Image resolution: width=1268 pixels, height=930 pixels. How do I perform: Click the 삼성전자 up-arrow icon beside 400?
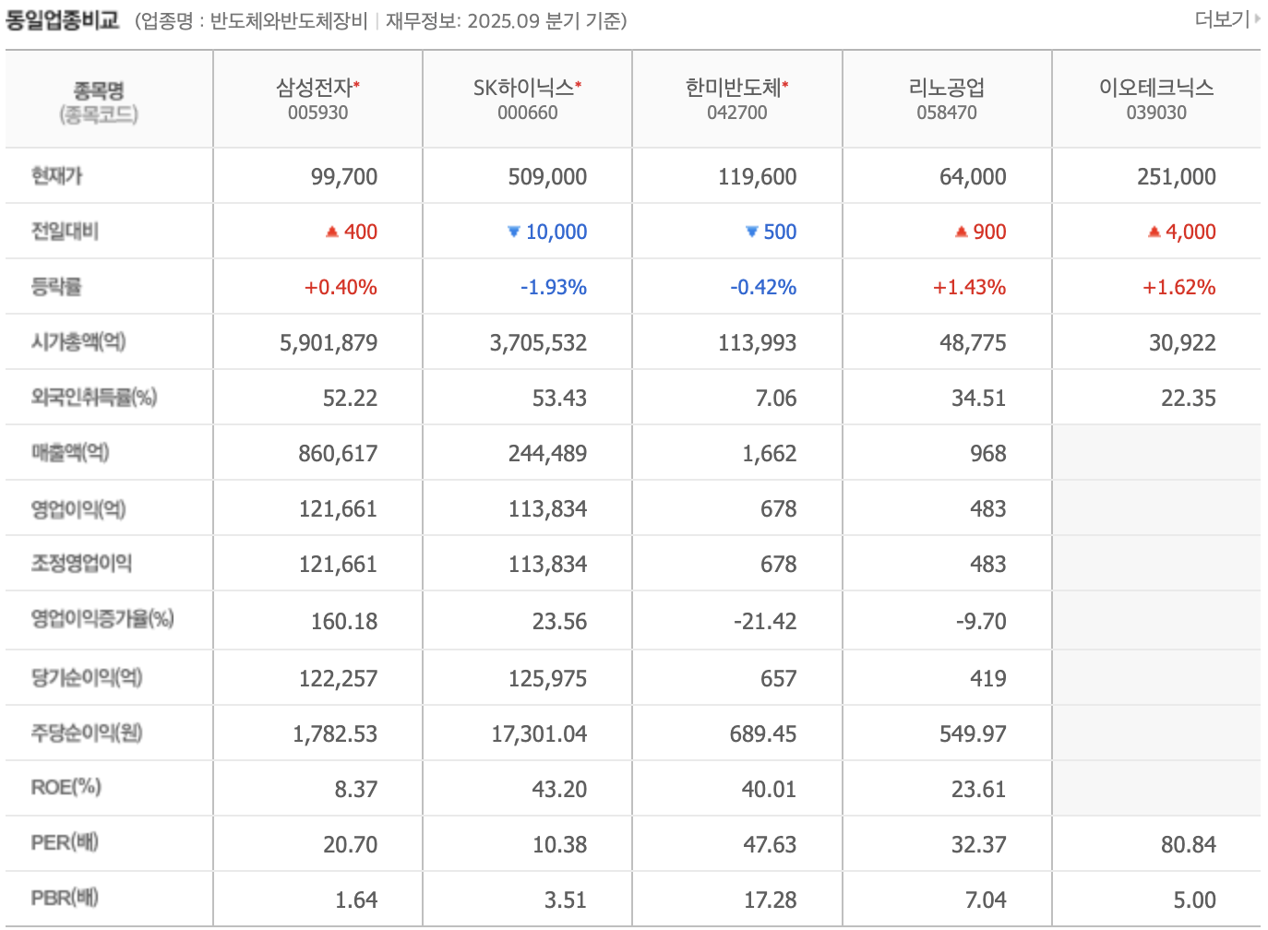click(332, 232)
